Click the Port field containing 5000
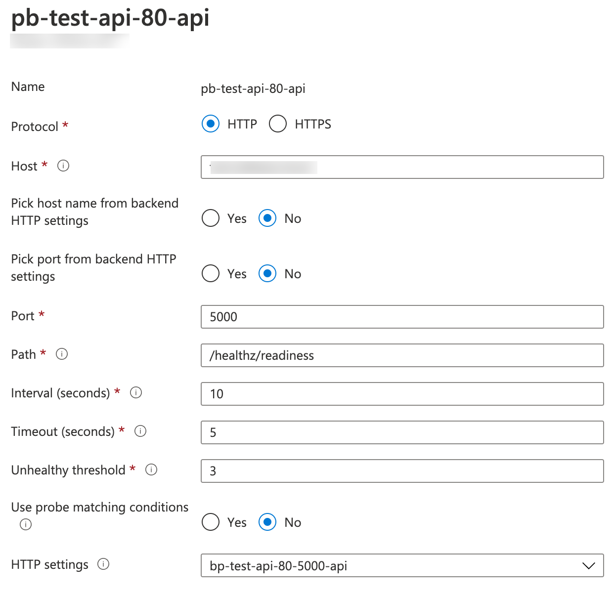The width and height of the screenshot is (613, 597). tap(402, 317)
